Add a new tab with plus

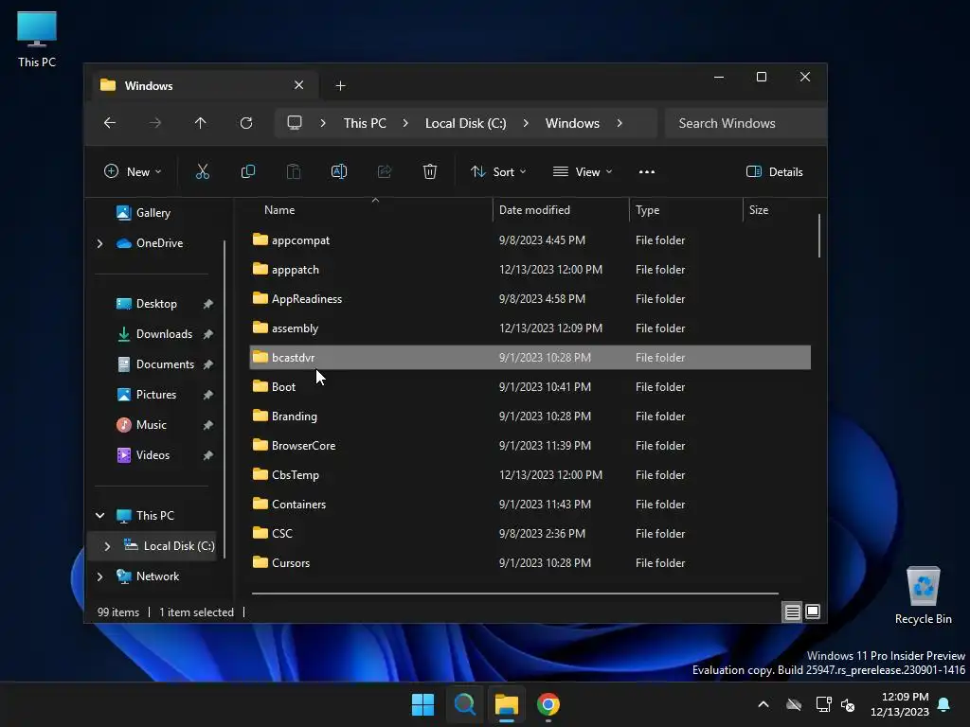click(340, 85)
